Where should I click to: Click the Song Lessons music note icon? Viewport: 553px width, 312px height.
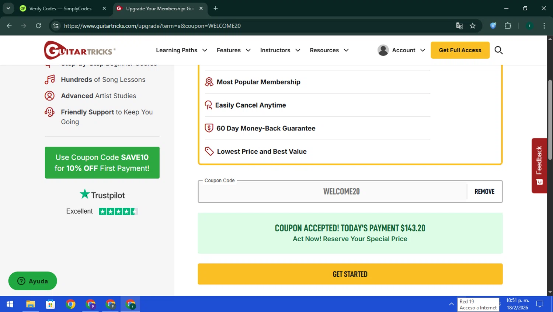50,80
